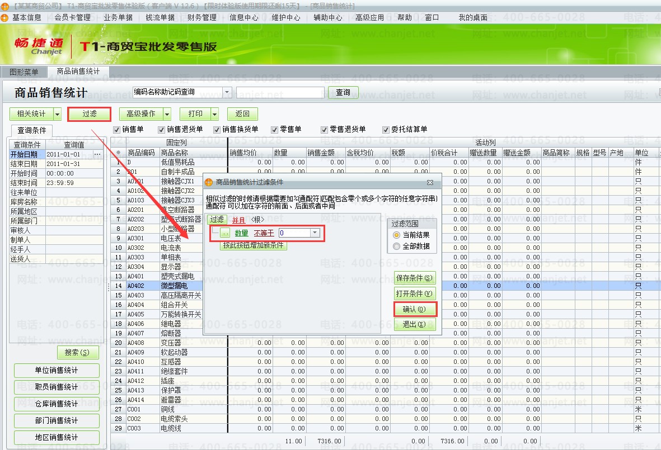Click the date picker ellipsis beside 开始日期
The width and height of the screenshot is (661, 450).
click(x=97, y=154)
